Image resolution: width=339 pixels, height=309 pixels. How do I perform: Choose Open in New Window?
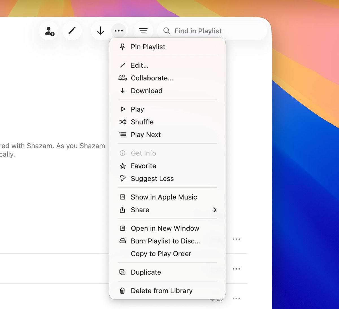click(167, 228)
